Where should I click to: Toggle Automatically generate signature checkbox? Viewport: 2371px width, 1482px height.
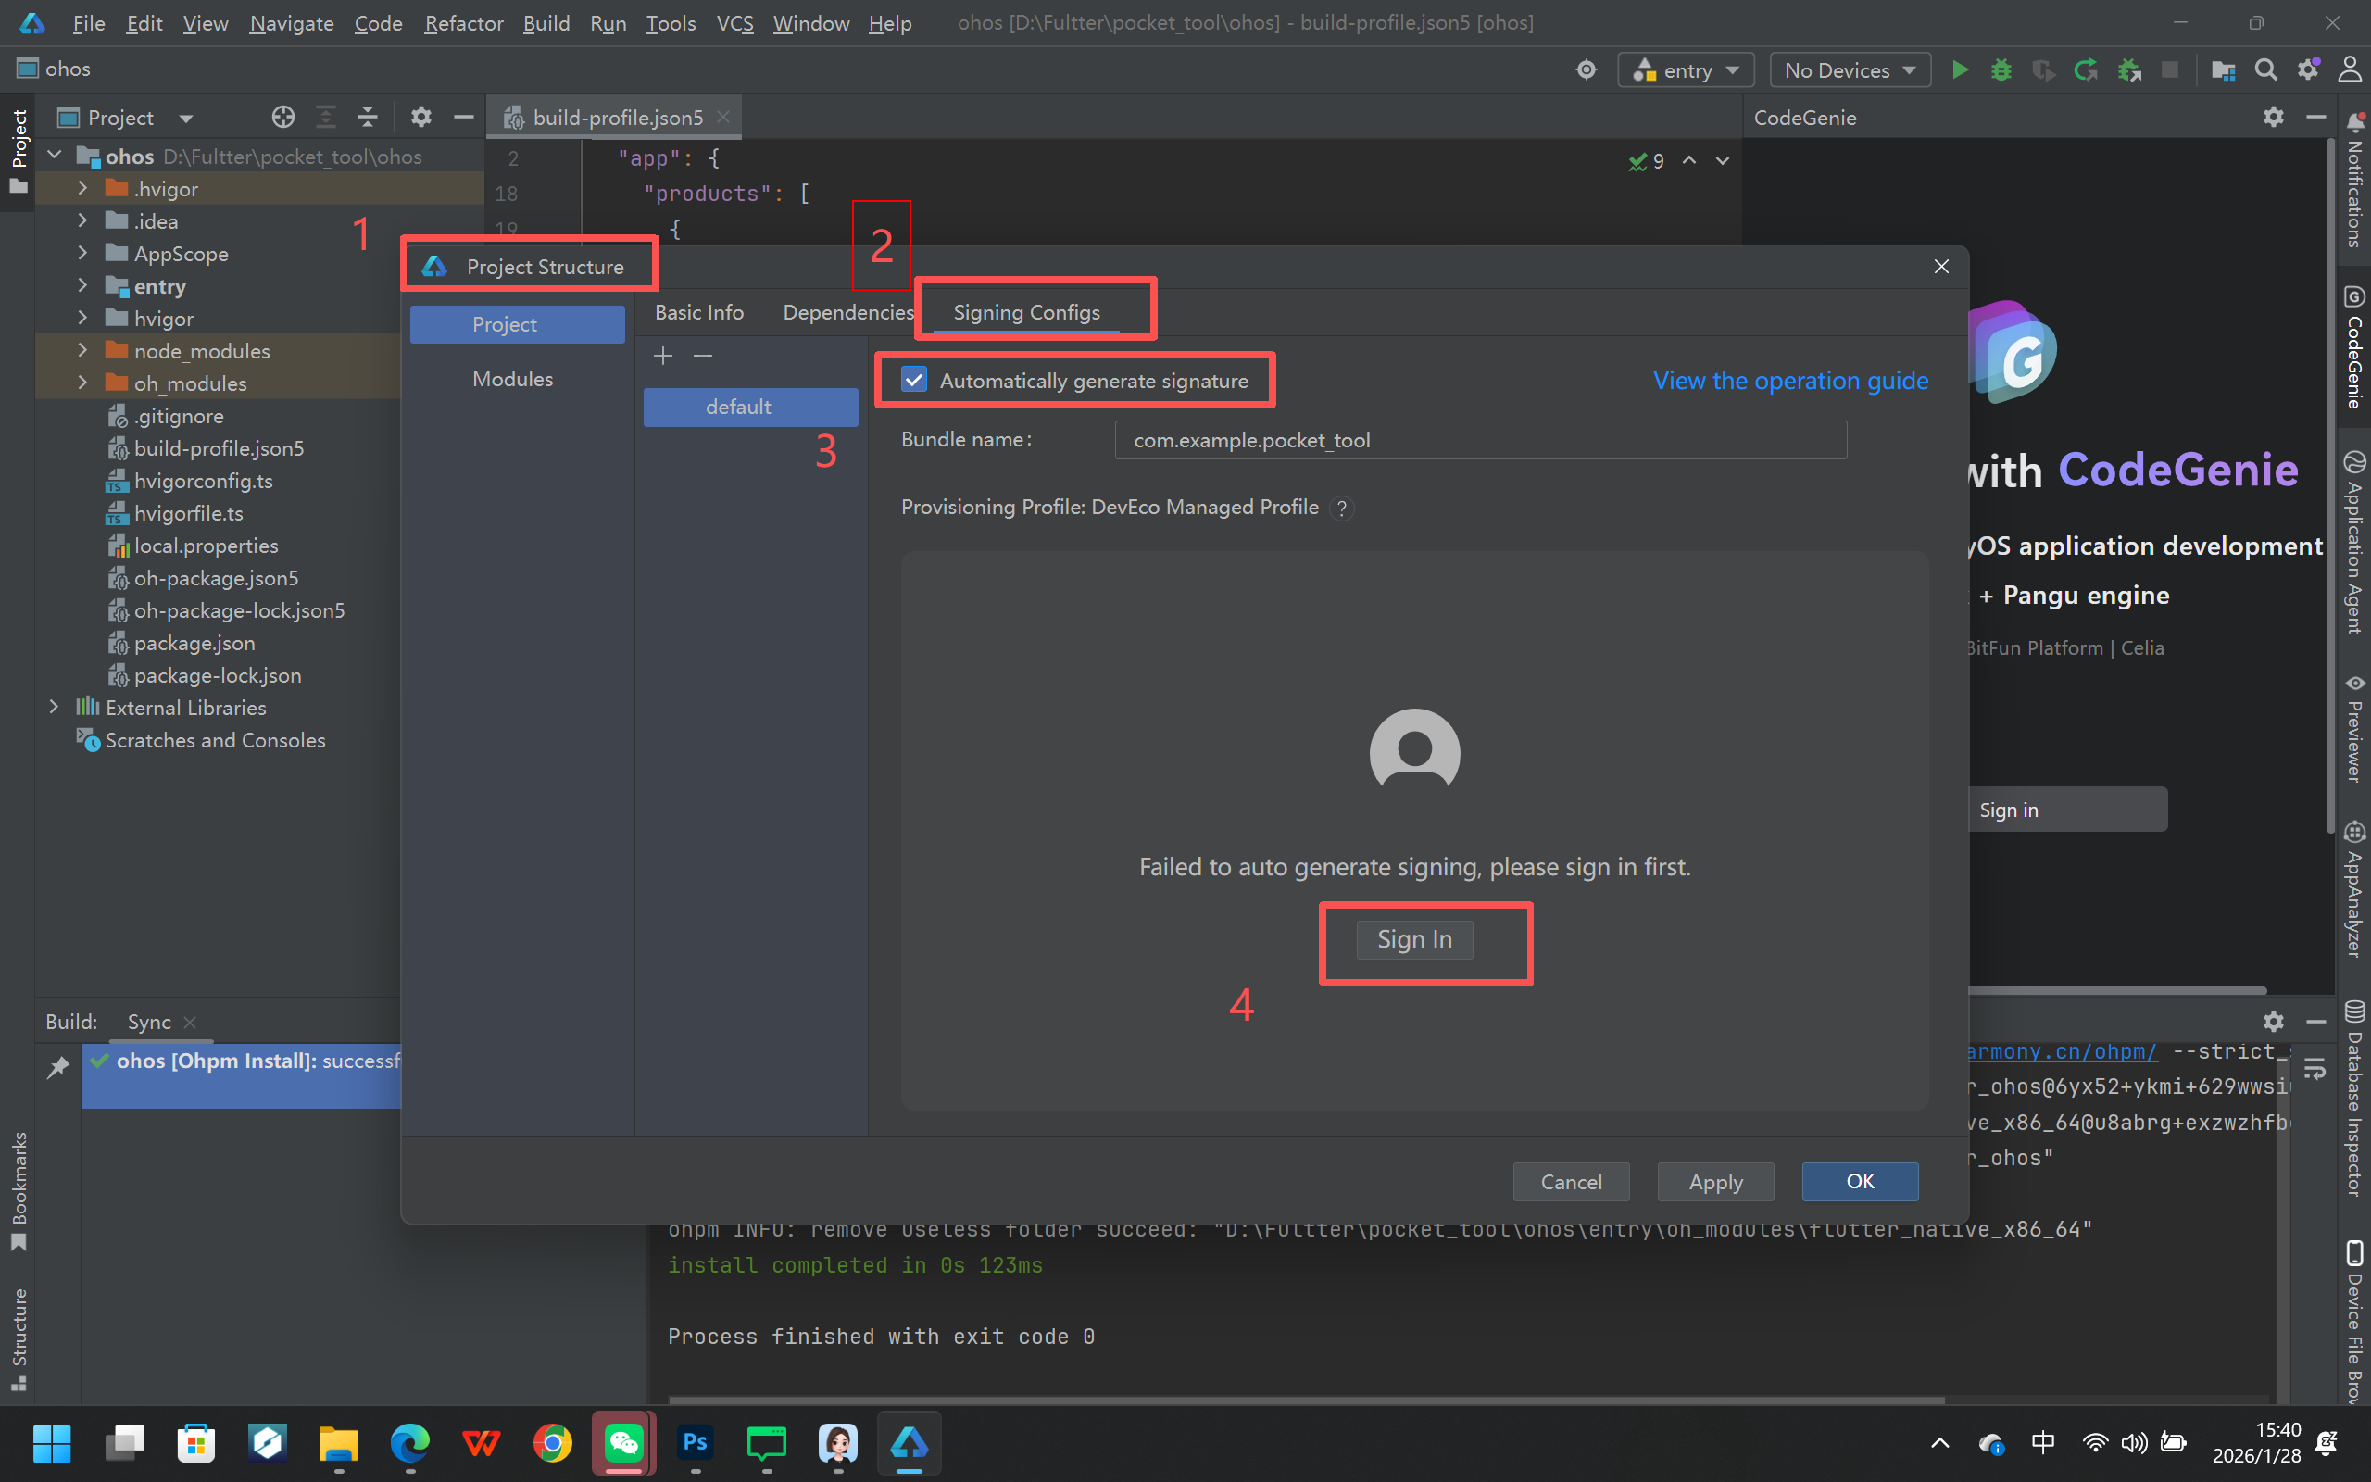[x=914, y=381]
